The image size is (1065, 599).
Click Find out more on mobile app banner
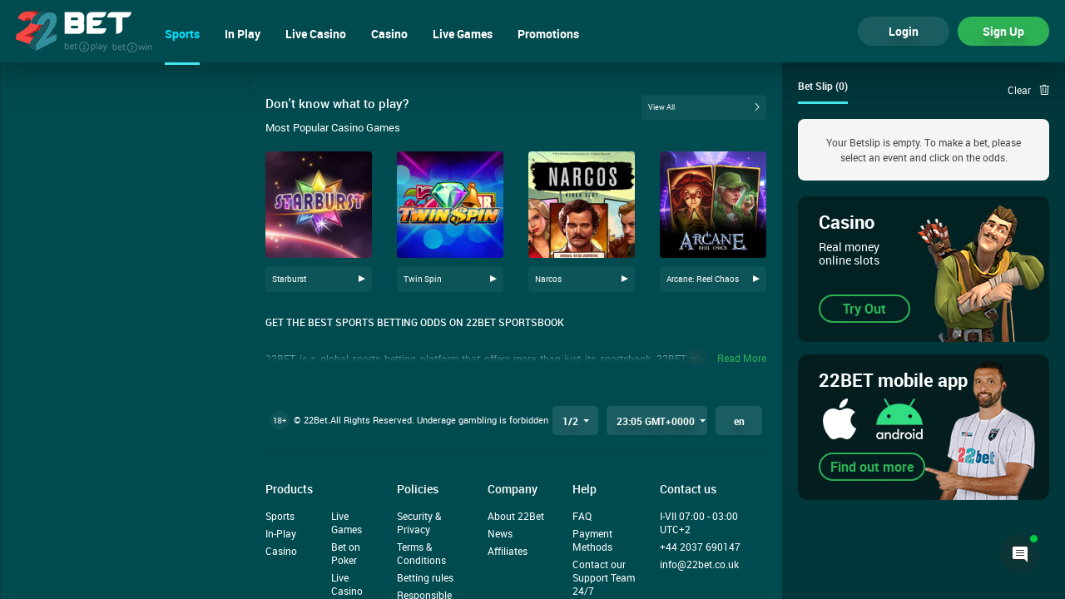point(872,467)
